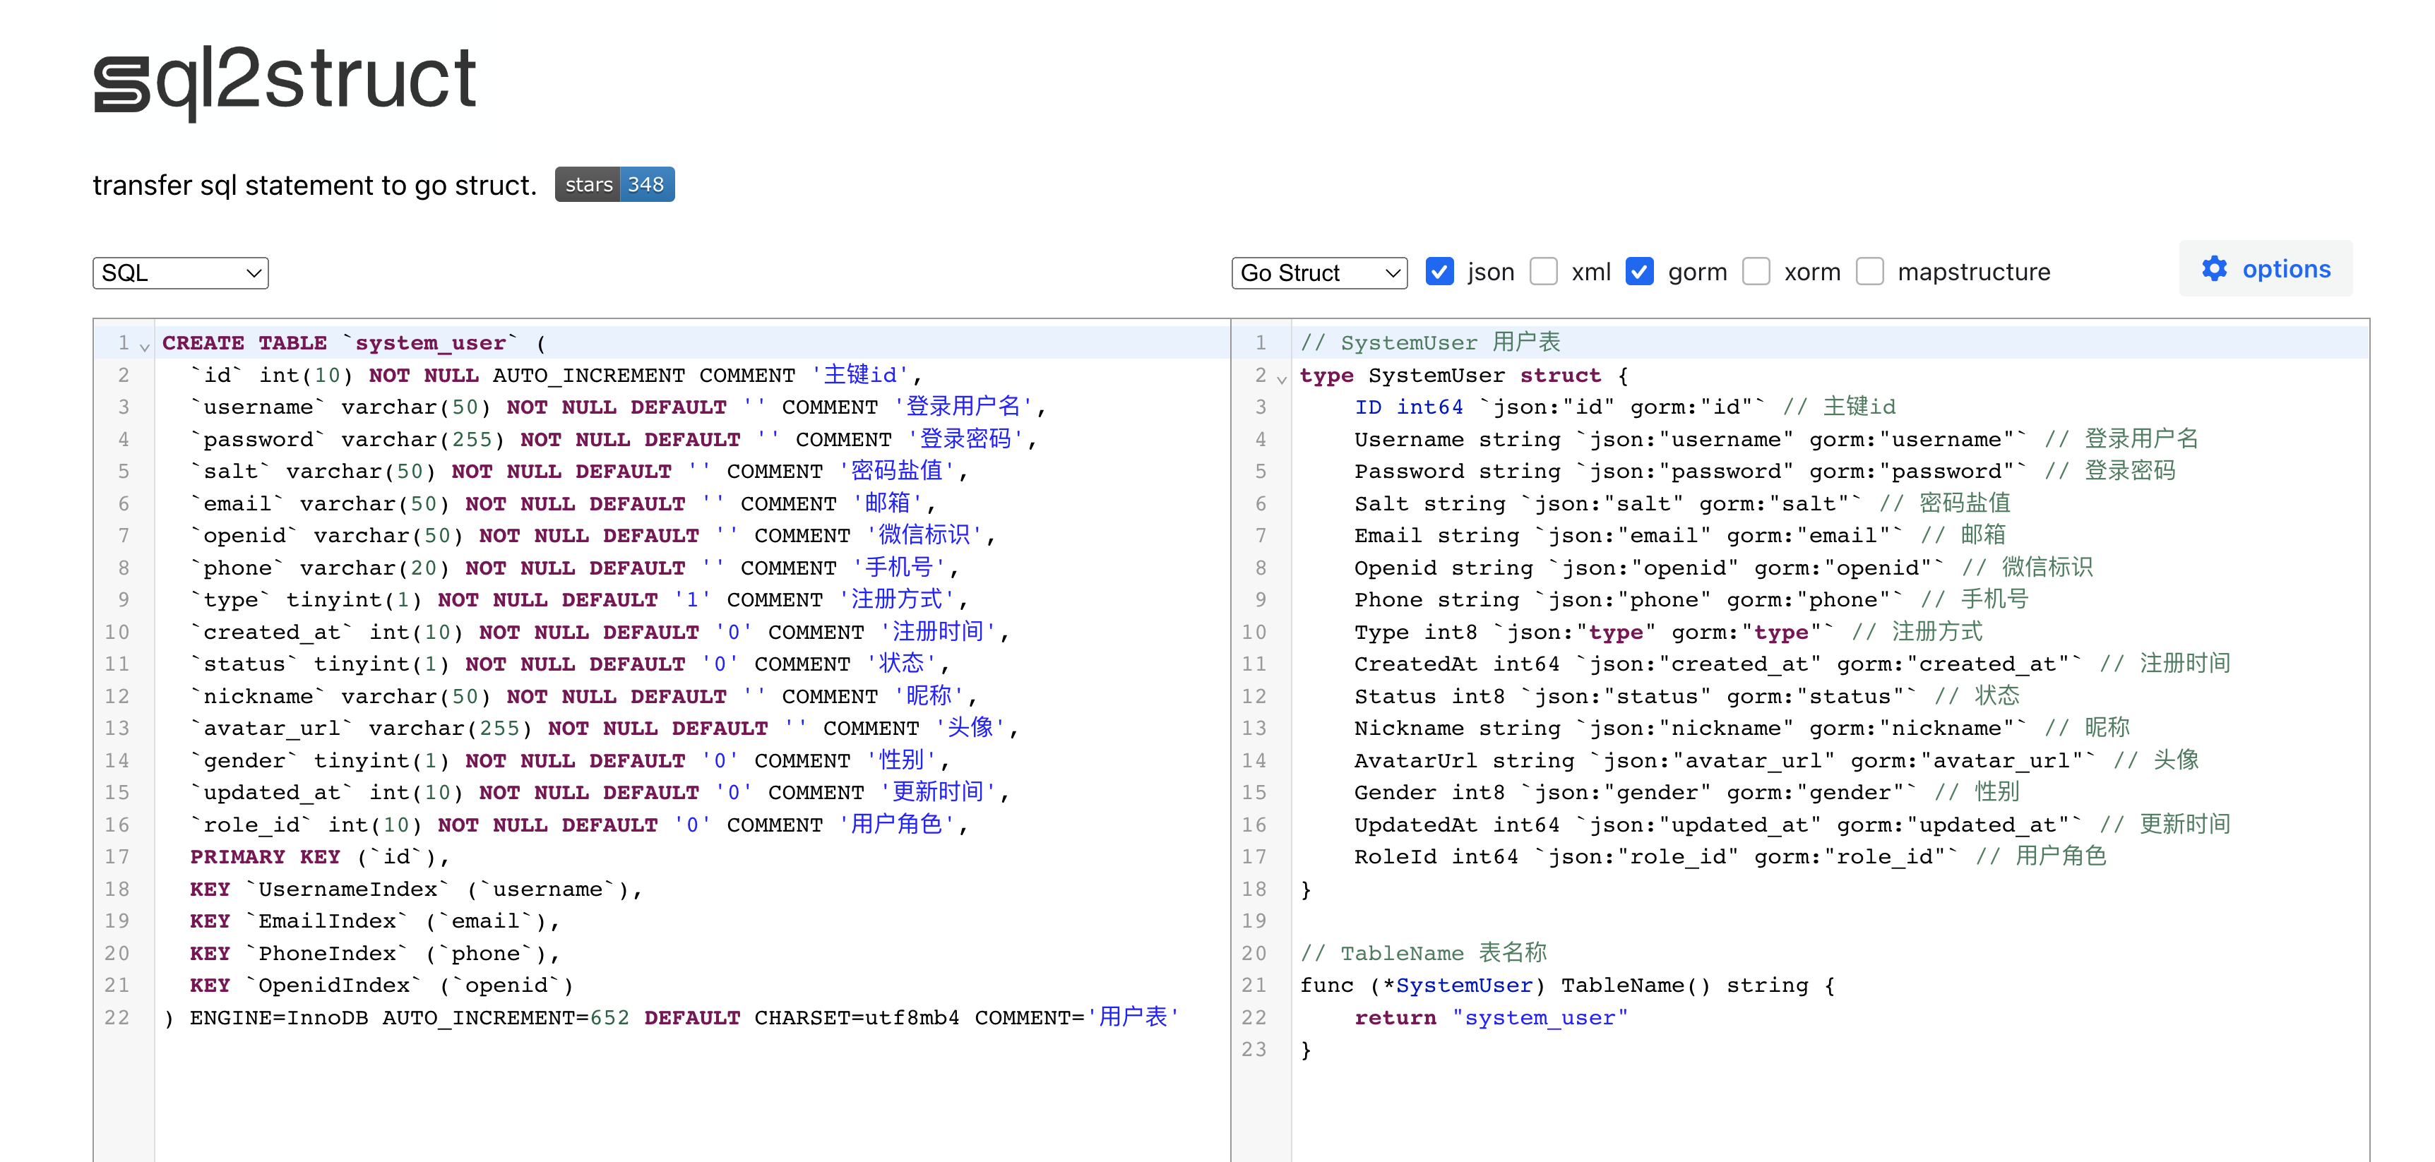Click the `avatar_url` varchar(255) line
Image resolution: width=2435 pixels, height=1162 pixels.
(x=604, y=729)
